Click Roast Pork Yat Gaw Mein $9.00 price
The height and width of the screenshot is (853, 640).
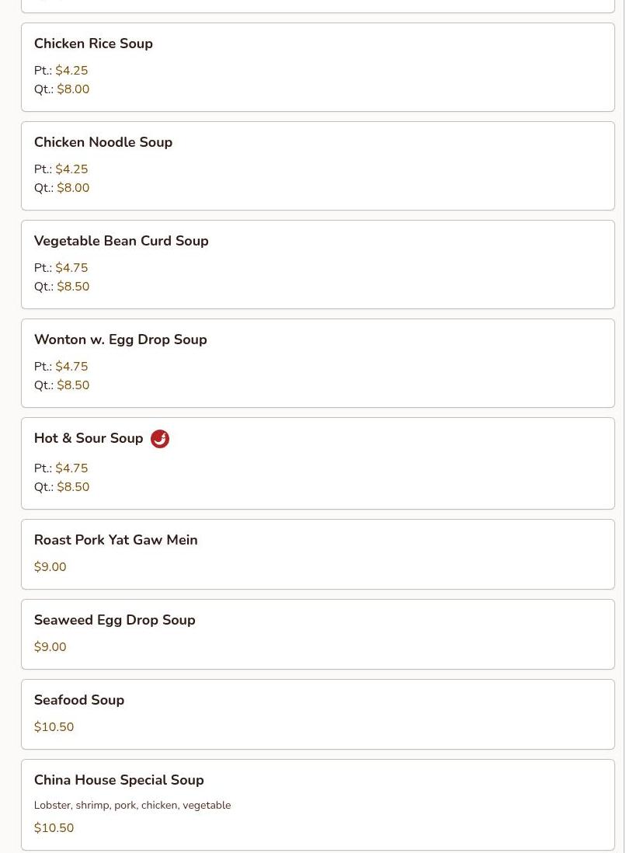(x=50, y=567)
